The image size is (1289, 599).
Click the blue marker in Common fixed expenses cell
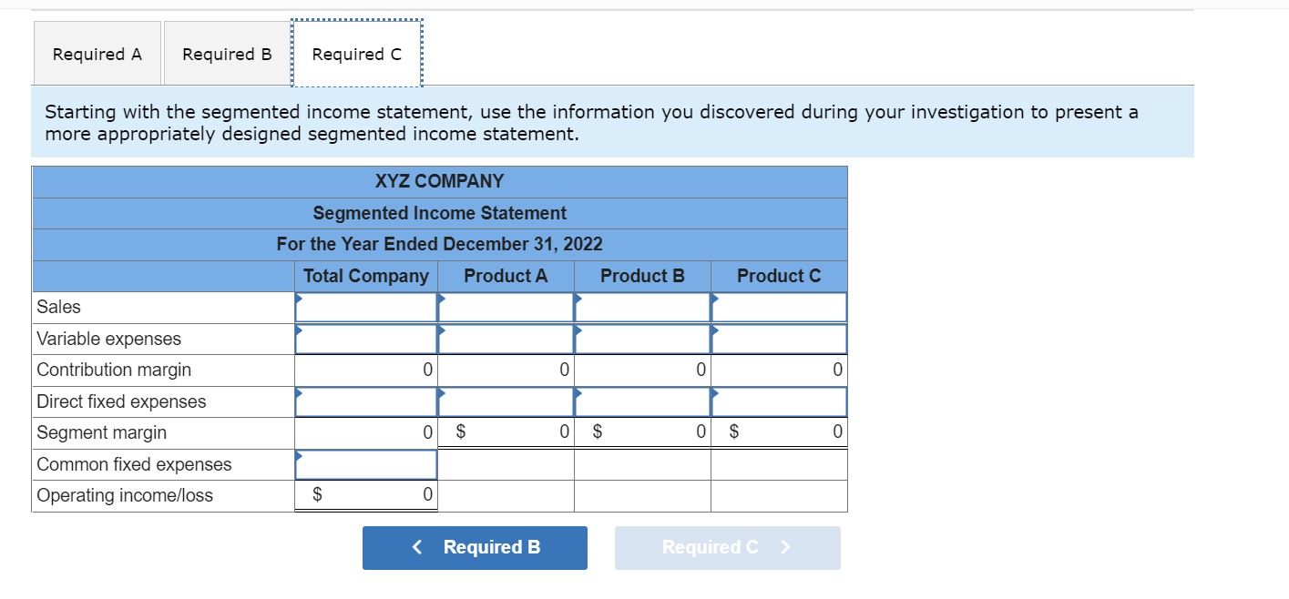coord(299,456)
